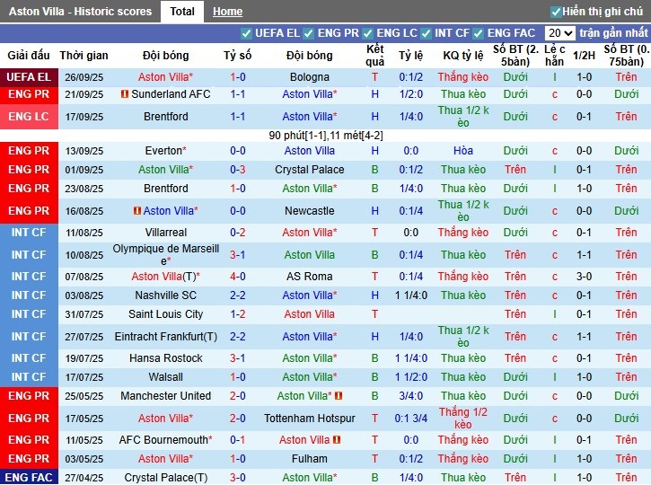Select the Total tab
The width and height of the screenshot is (651, 485).
[182, 12]
